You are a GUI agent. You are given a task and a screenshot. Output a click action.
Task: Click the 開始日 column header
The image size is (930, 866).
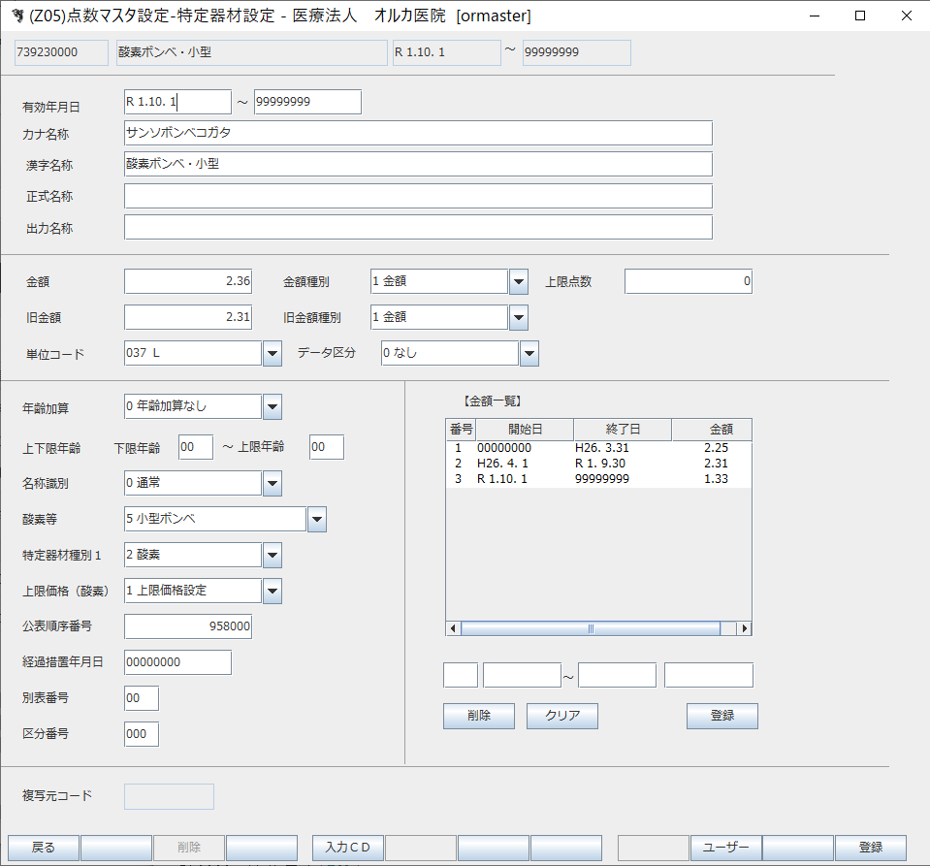525,430
